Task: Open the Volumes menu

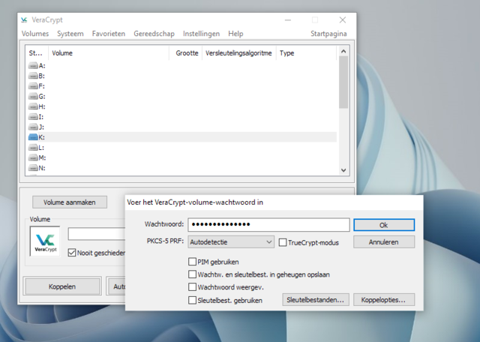Action: pos(35,34)
